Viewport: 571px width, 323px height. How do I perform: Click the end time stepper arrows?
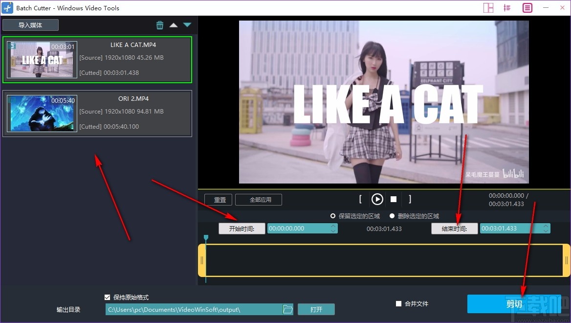(545, 228)
